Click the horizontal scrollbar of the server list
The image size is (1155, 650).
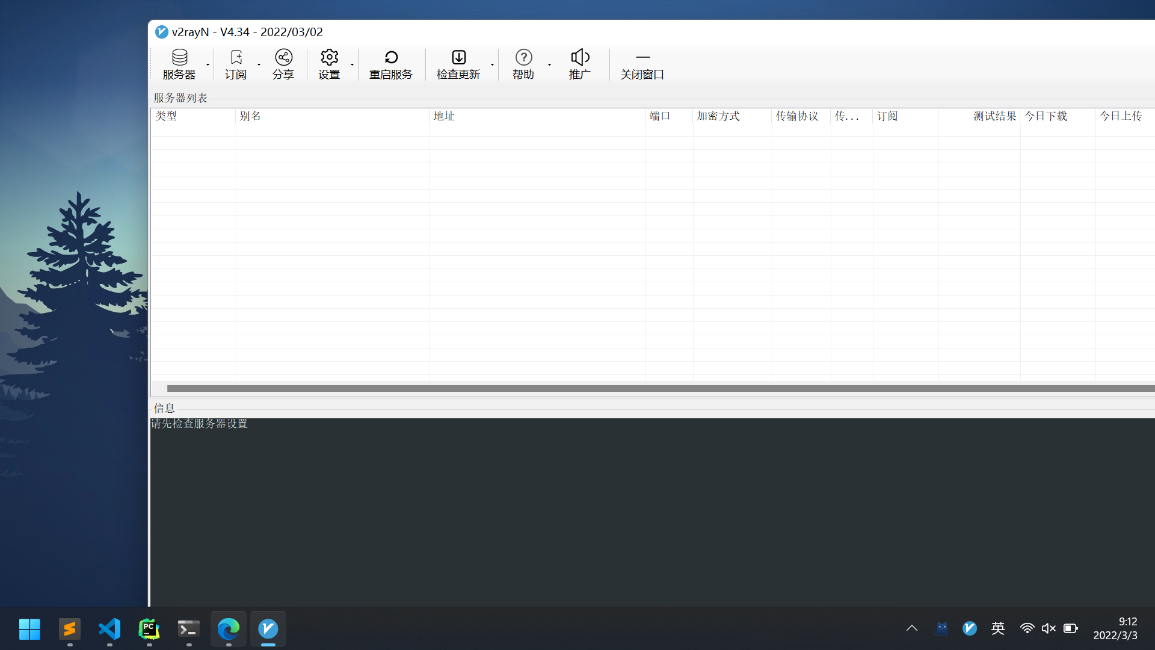(541, 388)
